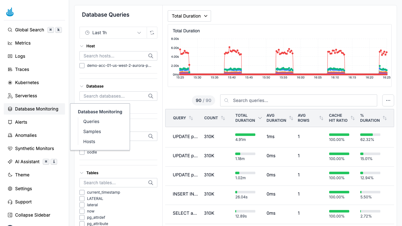
Task: Click the green Total Duration bar for UPDATE query
Action: coord(245,134)
